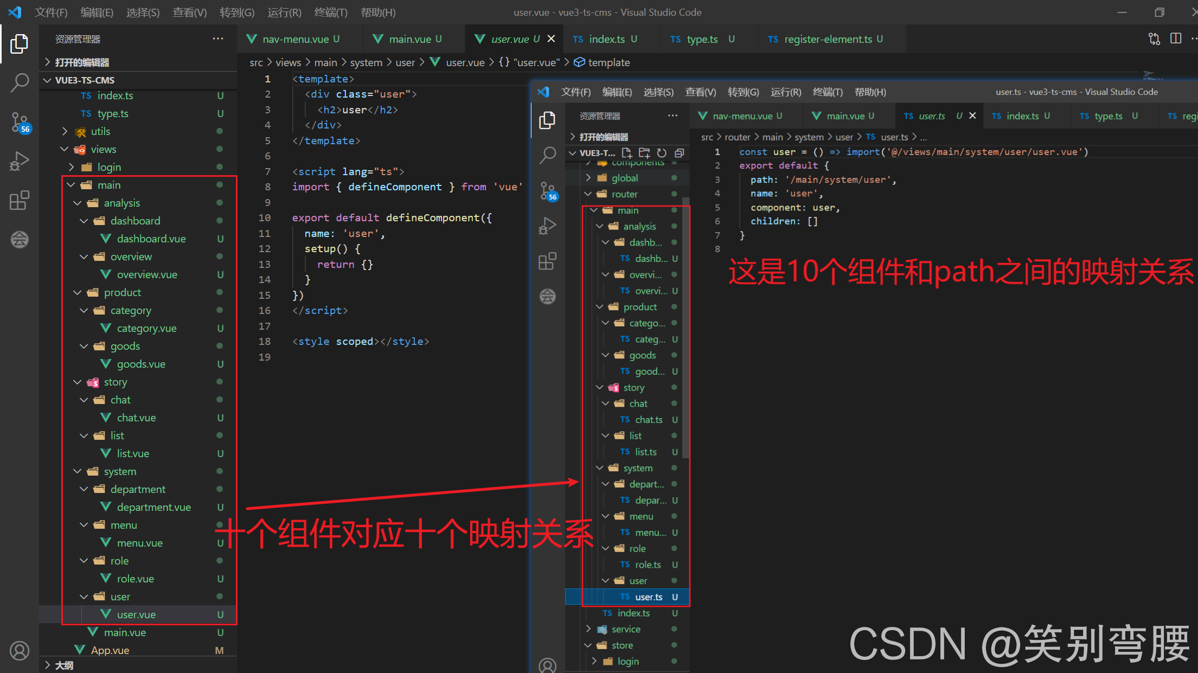Click the split editor right icon
This screenshot has height=673, width=1198.
[x=1176, y=39]
